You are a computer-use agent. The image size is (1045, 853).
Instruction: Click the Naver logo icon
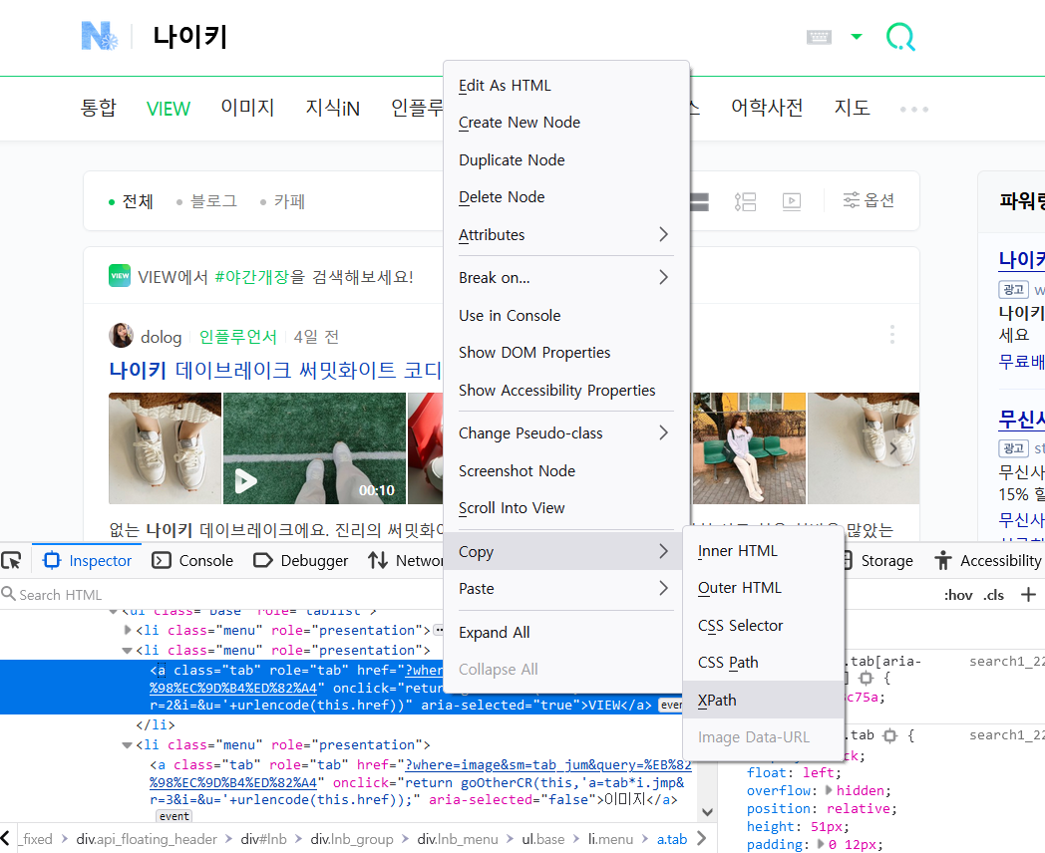100,36
